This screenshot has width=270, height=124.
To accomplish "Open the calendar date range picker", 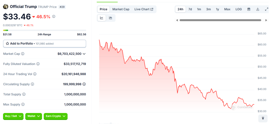I will pyautogui.click(x=249, y=9).
